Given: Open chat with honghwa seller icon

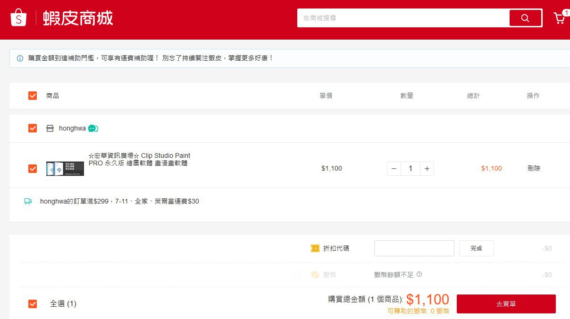Looking at the screenshot, I should (x=93, y=128).
